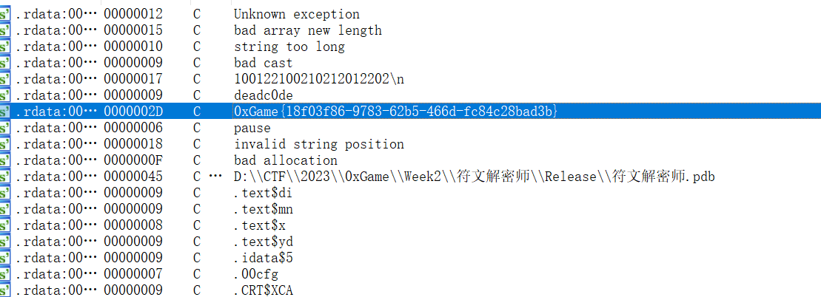
Task: Select the 'bad array new length' string
Action: (x=308, y=30)
